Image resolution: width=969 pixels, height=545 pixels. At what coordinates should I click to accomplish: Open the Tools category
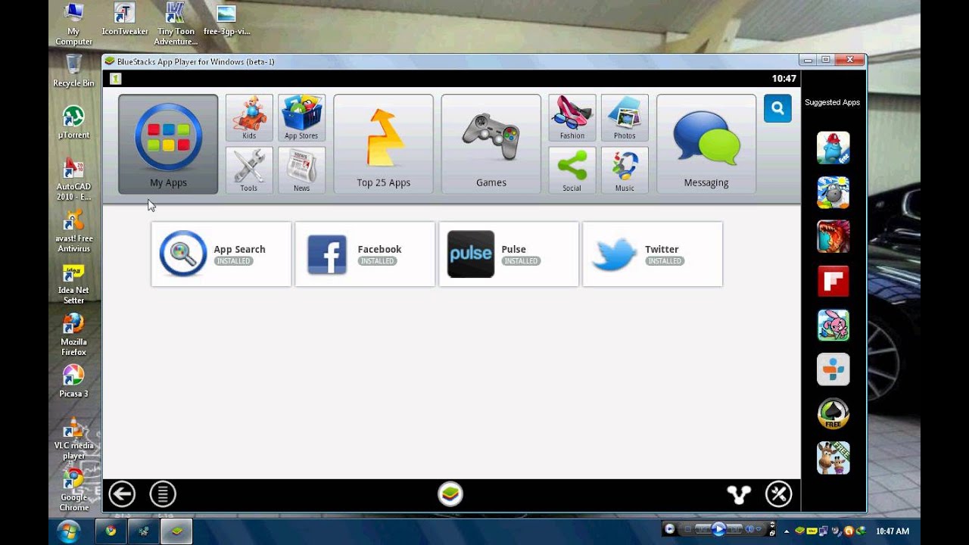click(249, 170)
